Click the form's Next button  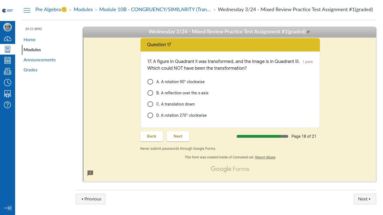(x=178, y=136)
